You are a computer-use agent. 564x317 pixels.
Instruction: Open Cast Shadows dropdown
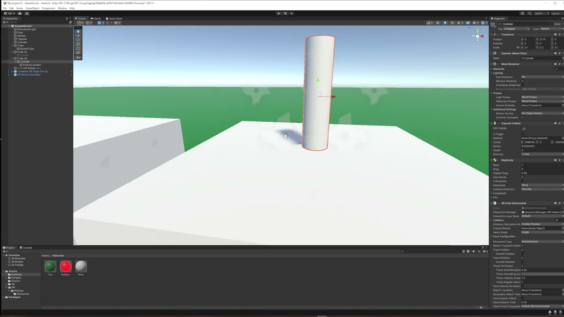[x=542, y=77]
